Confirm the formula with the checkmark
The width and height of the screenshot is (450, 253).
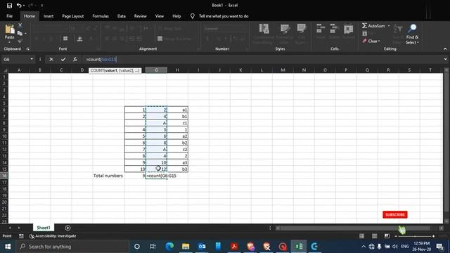(x=63, y=59)
